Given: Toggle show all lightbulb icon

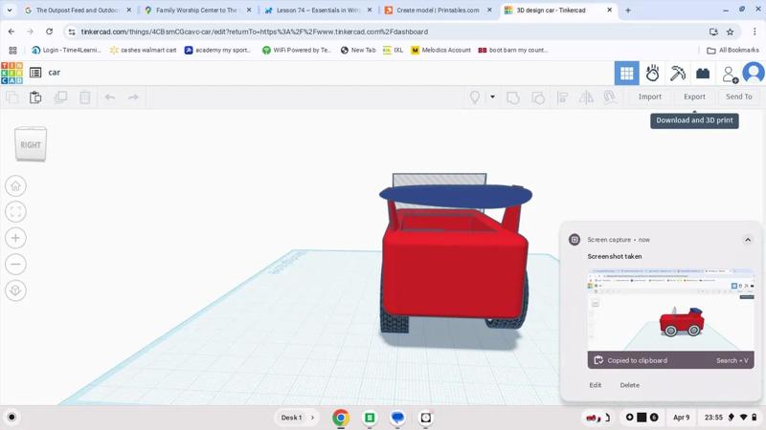Looking at the screenshot, I should click(475, 97).
